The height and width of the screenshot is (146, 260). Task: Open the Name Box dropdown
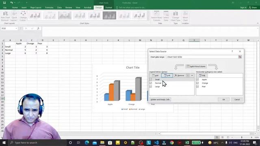click(16, 28)
